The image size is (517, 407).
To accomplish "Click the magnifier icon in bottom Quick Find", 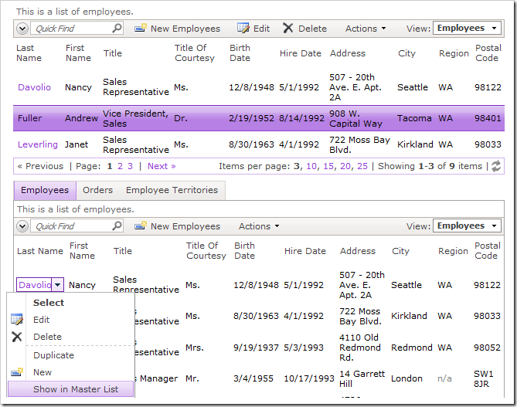I will (x=117, y=226).
